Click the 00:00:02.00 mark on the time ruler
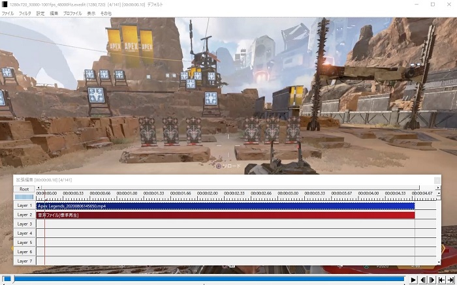This screenshot has width=457, height=285. (207, 193)
